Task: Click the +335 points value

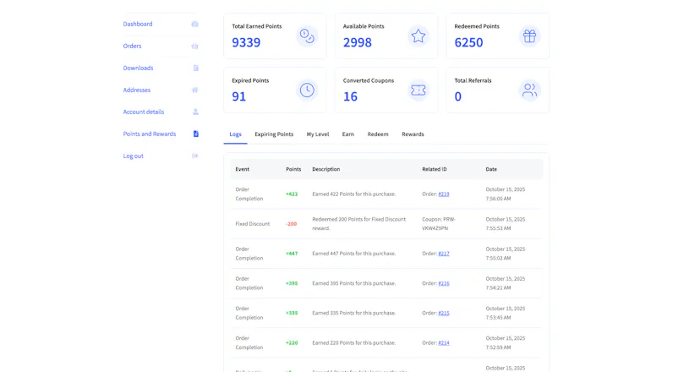Action: [x=292, y=313]
